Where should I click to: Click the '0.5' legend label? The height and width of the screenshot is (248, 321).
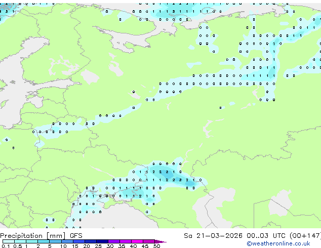coord(18,246)
